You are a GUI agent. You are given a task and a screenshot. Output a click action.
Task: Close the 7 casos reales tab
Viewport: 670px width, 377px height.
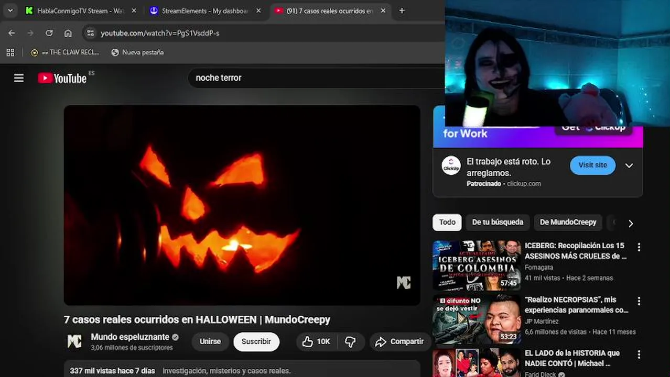383,10
